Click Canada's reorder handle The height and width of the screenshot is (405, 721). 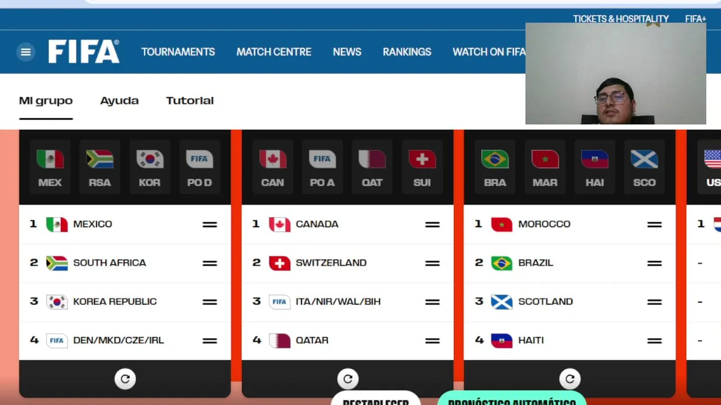(x=432, y=224)
